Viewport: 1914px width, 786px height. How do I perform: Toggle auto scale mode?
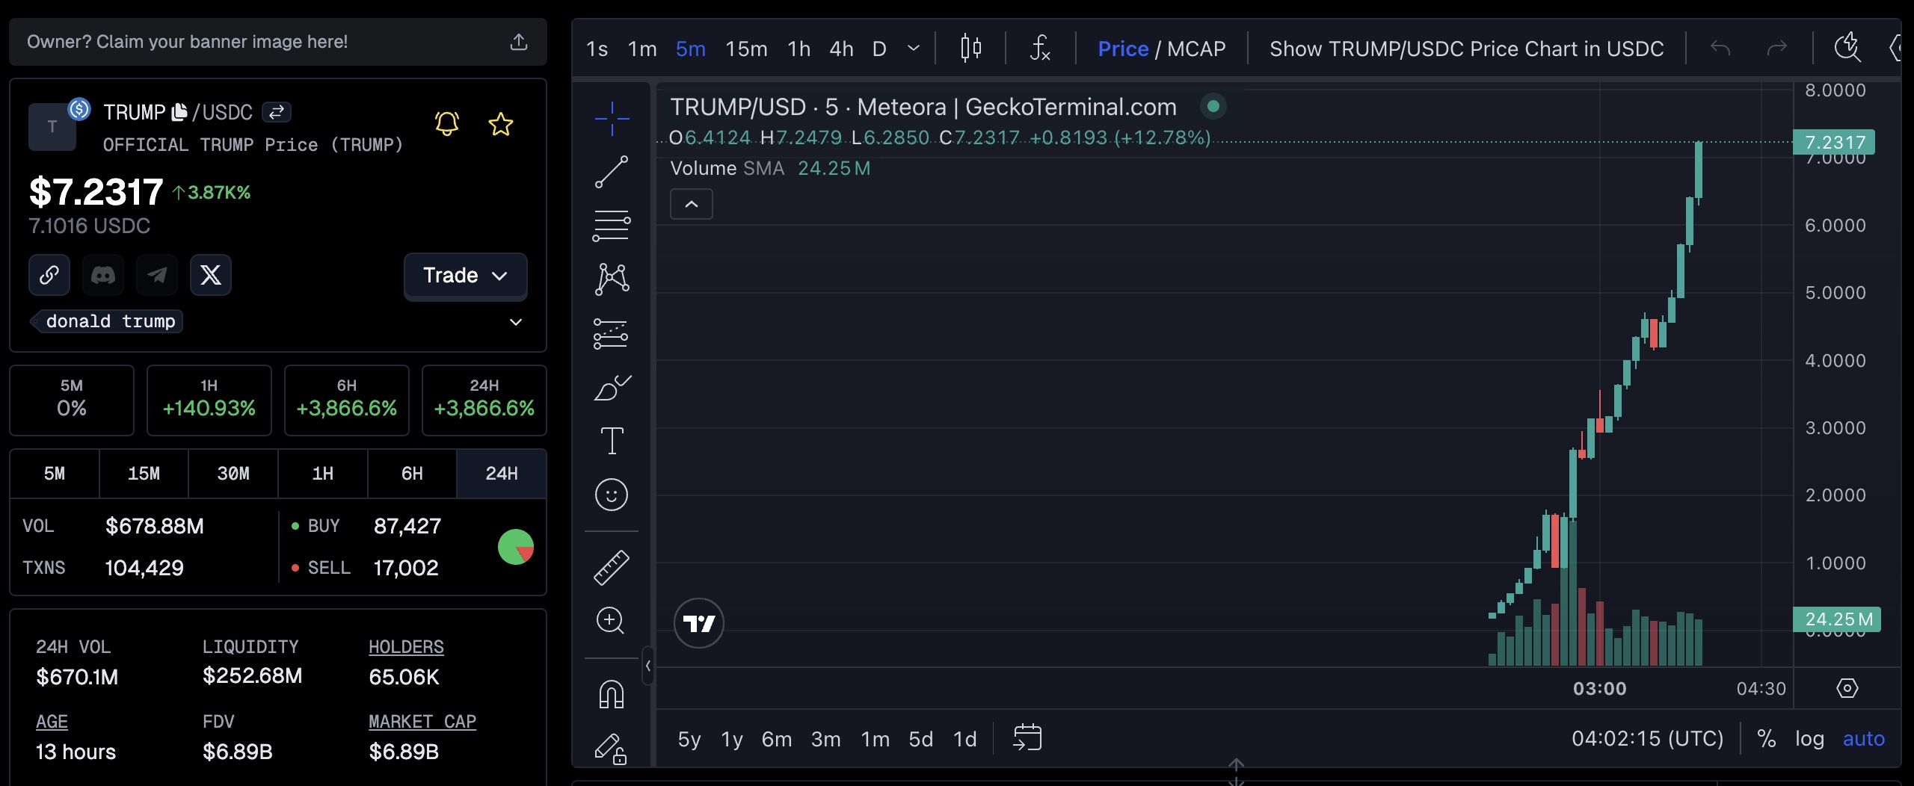point(1863,738)
